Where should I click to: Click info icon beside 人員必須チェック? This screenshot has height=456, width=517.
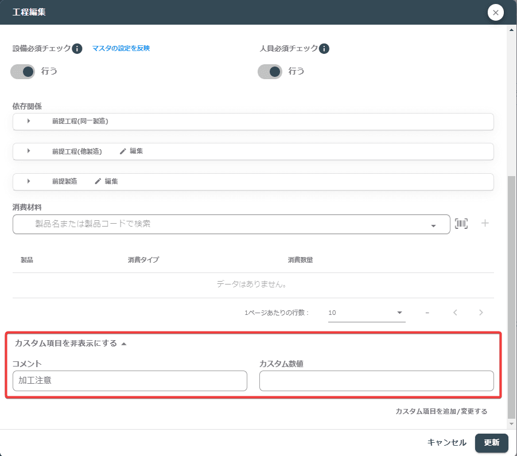[x=324, y=48]
